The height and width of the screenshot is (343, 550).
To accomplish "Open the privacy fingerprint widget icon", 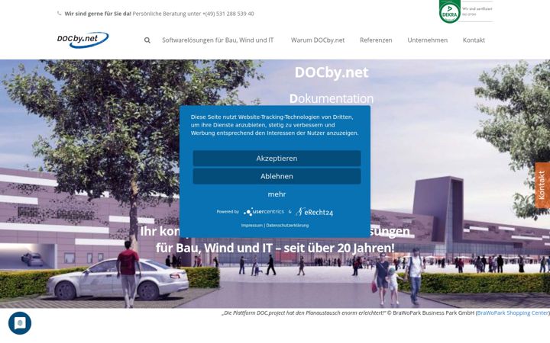I will (20, 323).
